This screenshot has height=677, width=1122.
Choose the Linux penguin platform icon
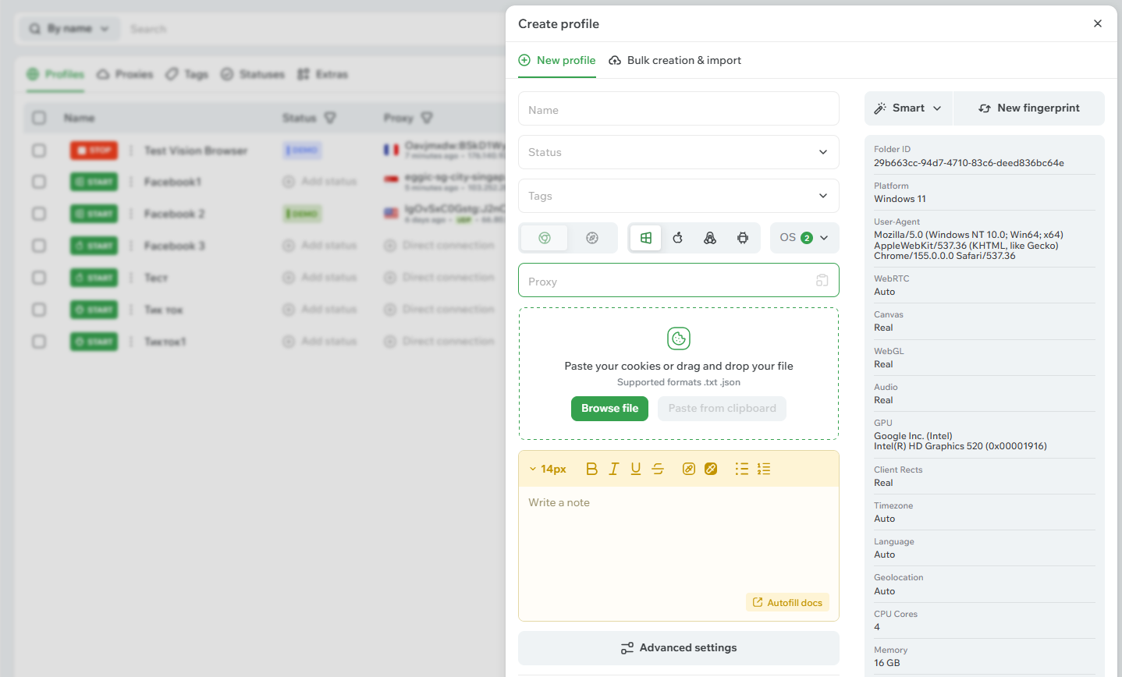(x=710, y=238)
